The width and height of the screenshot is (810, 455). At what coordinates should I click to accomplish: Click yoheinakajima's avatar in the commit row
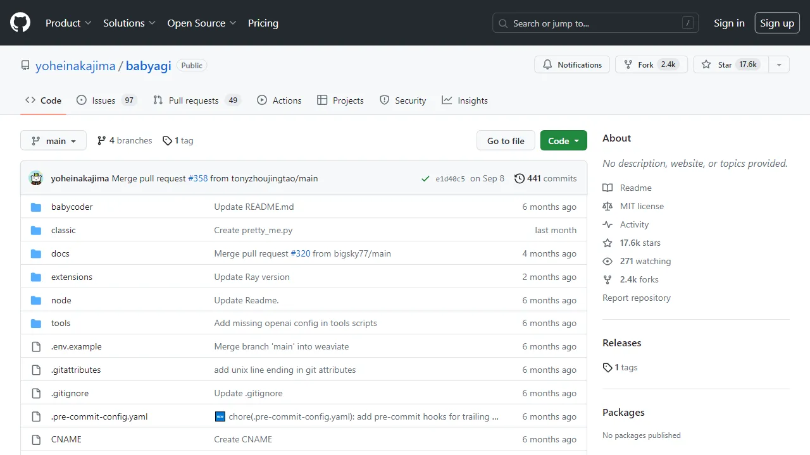(36, 178)
